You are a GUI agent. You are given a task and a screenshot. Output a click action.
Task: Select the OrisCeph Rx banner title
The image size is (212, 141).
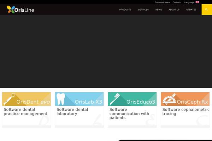[192, 102]
